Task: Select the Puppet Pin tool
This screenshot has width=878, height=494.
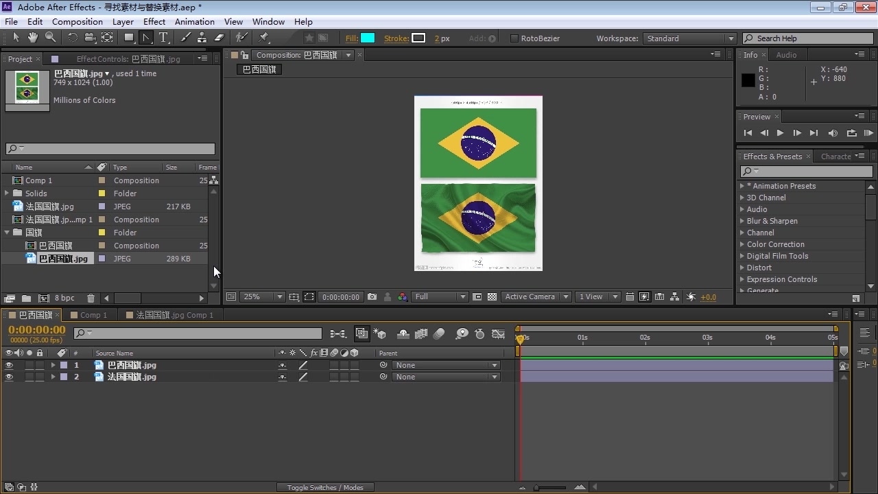Action: tap(264, 38)
